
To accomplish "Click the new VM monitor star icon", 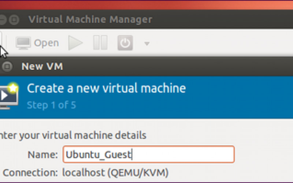I will click(9, 96).
